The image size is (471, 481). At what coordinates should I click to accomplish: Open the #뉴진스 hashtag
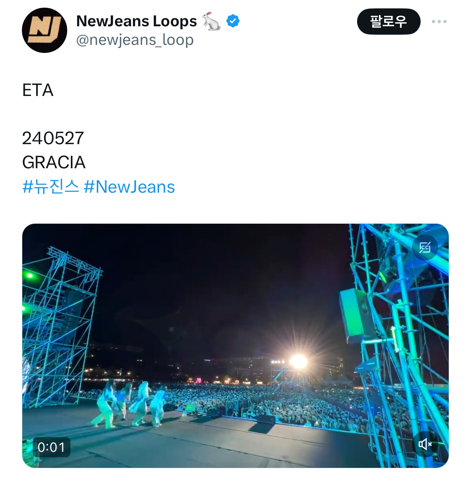(50, 187)
